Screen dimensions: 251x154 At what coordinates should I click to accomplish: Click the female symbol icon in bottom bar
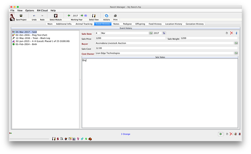pyautogui.click(x=78, y=139)
